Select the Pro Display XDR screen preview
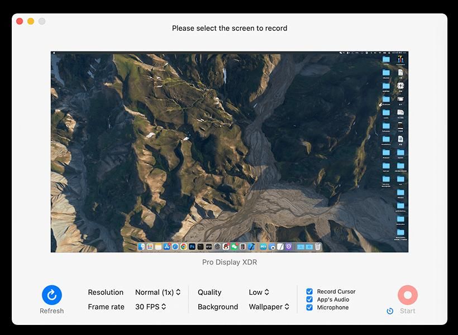This screenshot has height=335, width=458. pos(230,152)
